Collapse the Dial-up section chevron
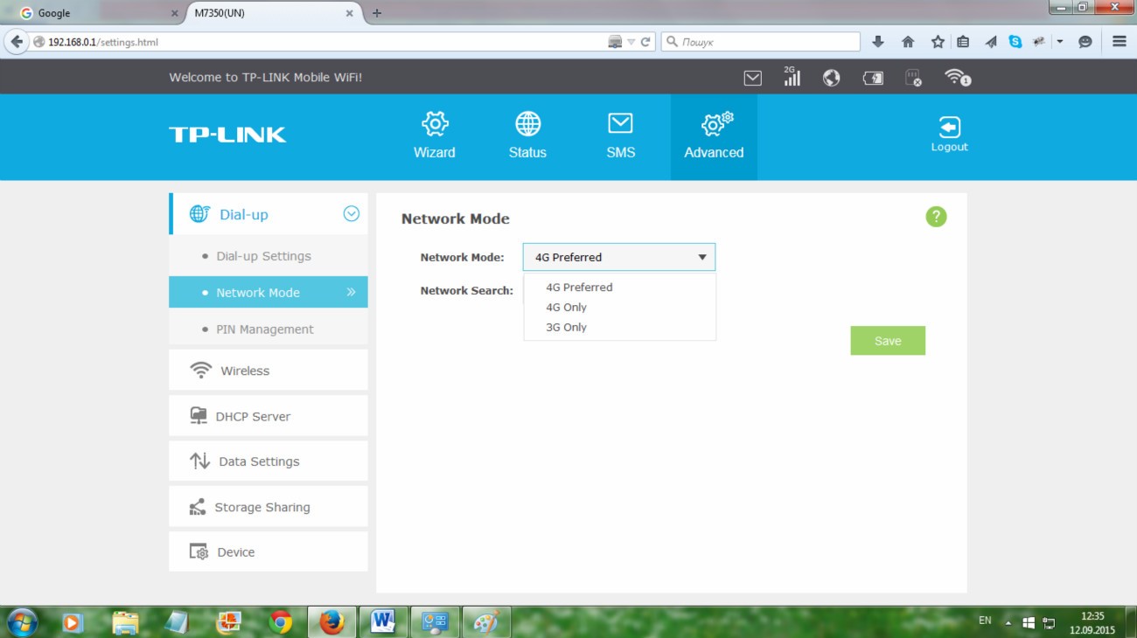 351,214
